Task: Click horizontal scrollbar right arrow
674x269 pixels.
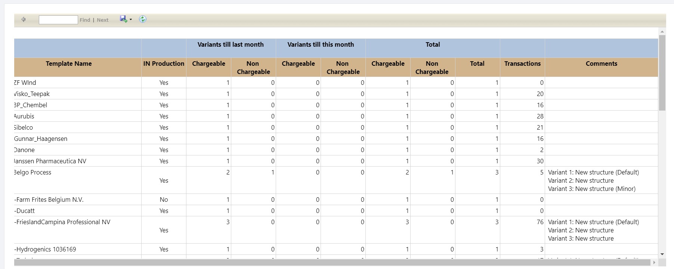Action: tap(654, 263)
